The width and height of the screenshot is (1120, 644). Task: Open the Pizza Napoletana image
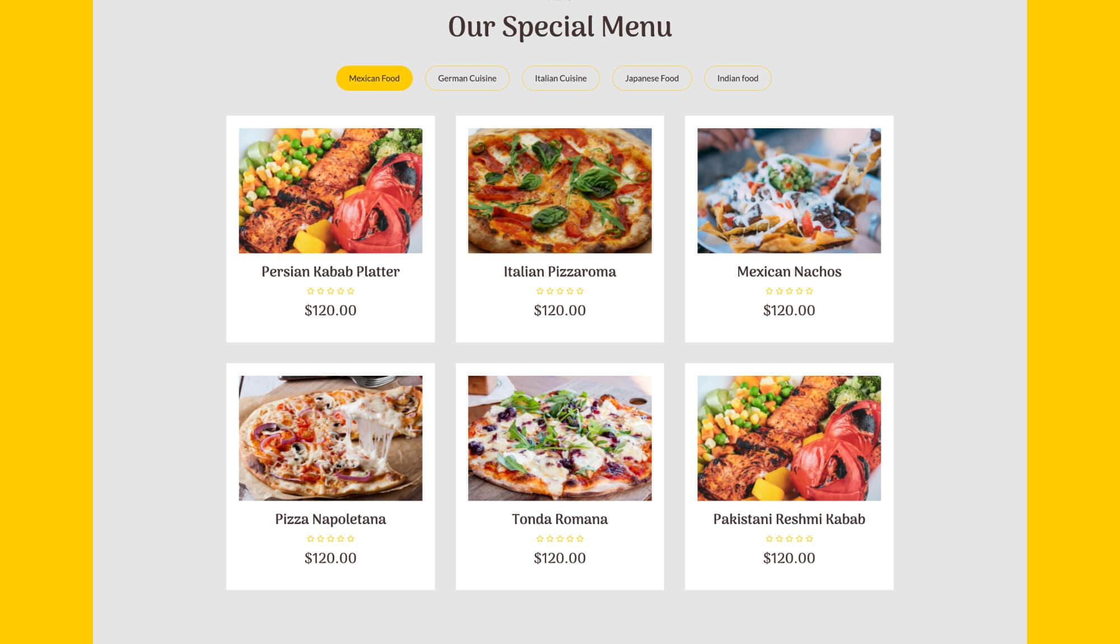point(330,438)
